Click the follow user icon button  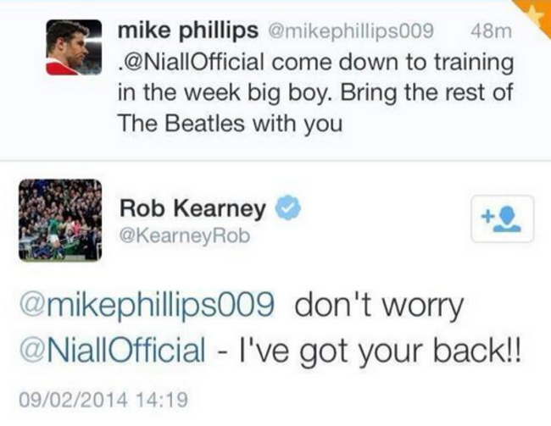click(502, 219)
